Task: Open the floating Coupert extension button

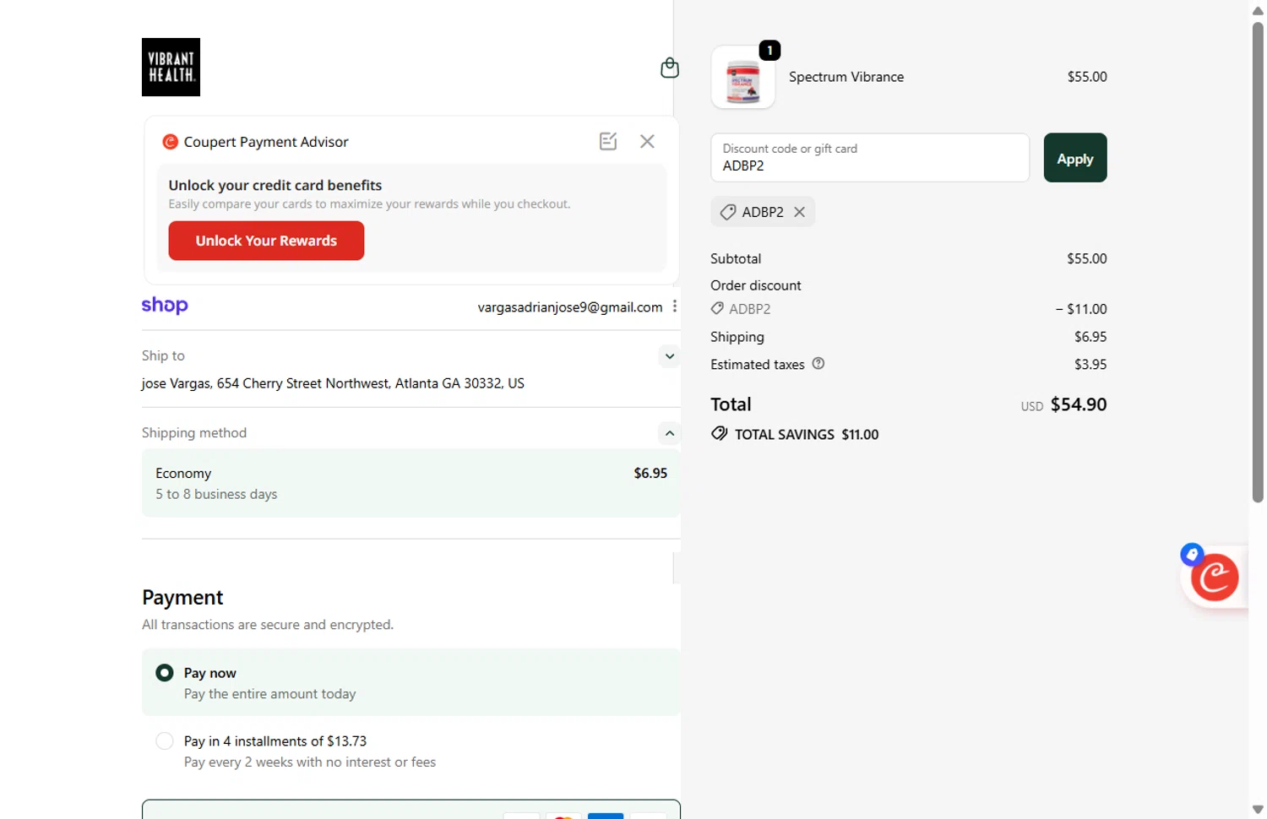Action: 1215,578
